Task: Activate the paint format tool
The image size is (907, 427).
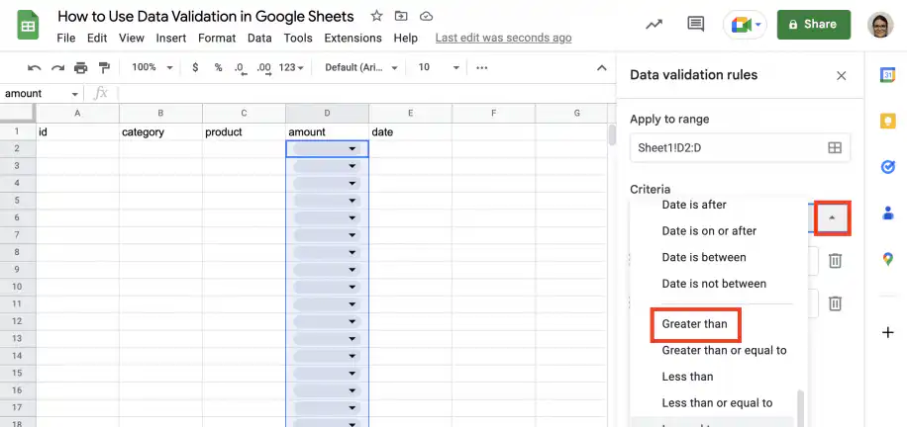Action: click(104, 68)
